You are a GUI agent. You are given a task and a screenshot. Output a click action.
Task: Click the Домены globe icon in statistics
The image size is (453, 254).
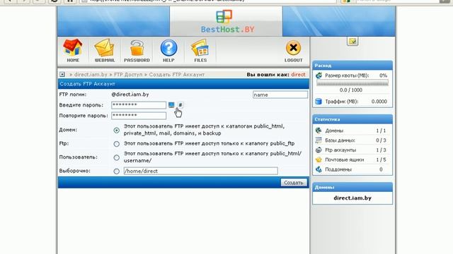tap(319, 131)
